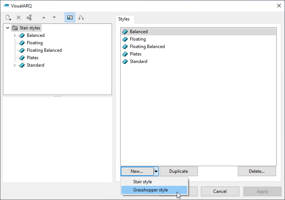Choose Stair style from the menu
Image resolution: width=285 pixels, height=200 pixels.
coord(142,182)
